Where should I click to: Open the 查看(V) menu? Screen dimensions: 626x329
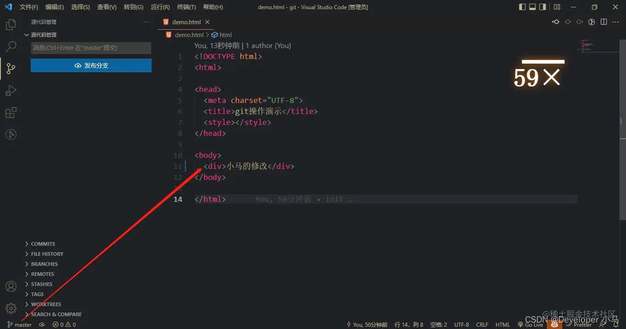tap(107, 7)
